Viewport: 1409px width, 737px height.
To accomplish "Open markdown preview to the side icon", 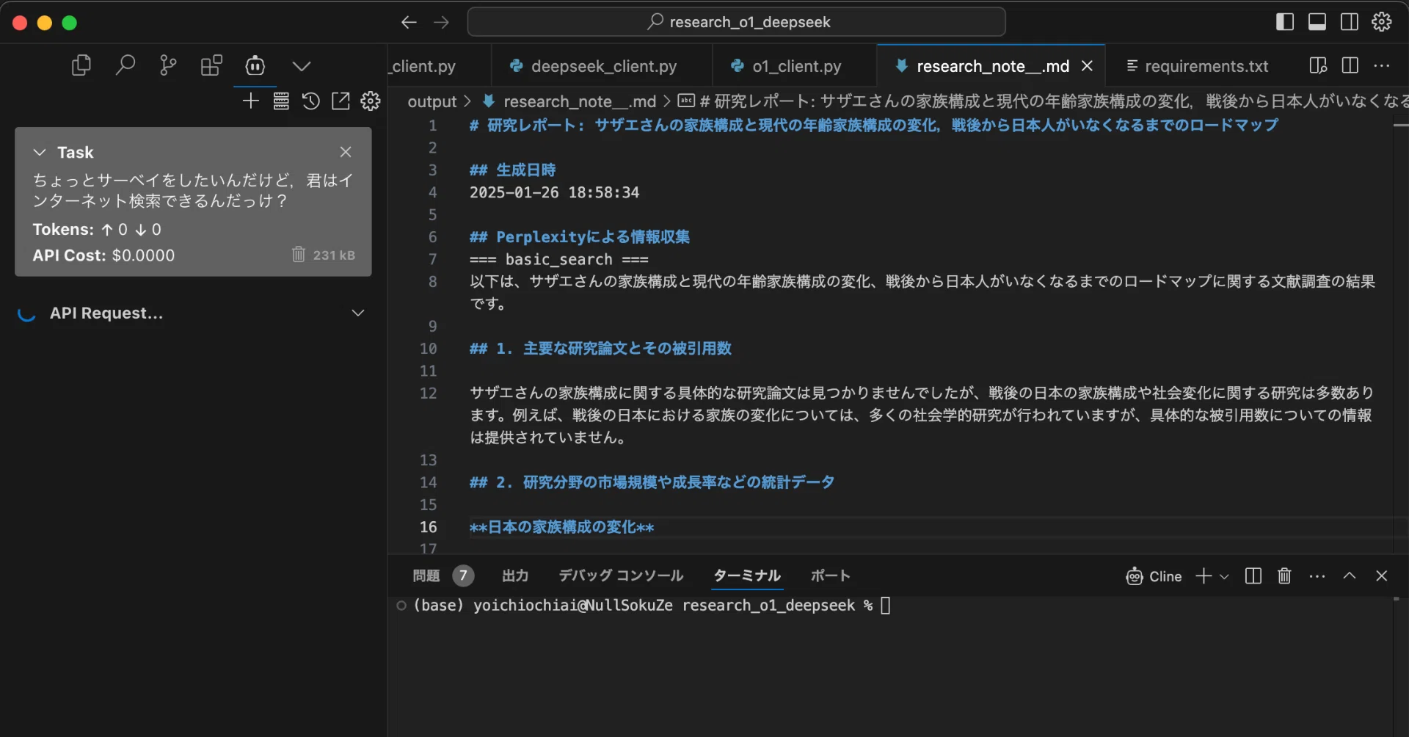I will coord(1318,66).
